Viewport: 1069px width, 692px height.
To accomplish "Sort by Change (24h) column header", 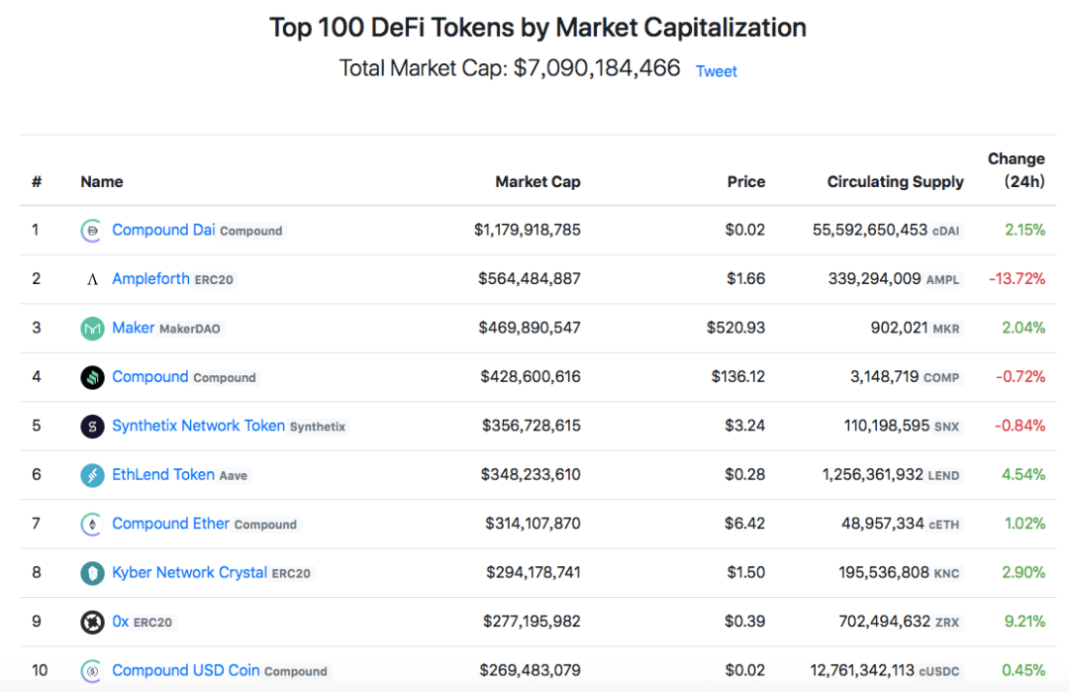I will point(1016,169).
